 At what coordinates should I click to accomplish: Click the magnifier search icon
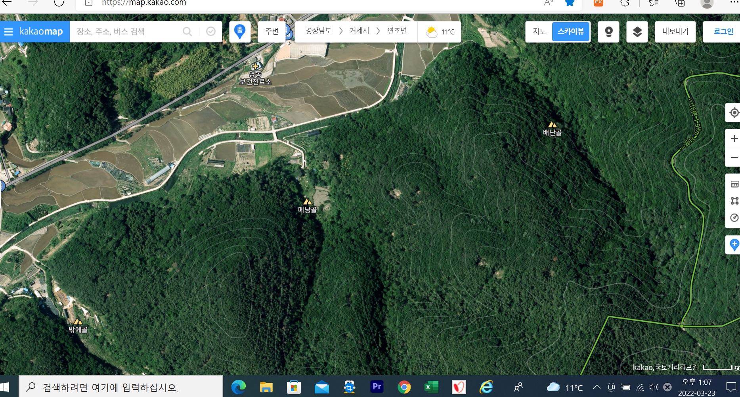coord(187,32)
